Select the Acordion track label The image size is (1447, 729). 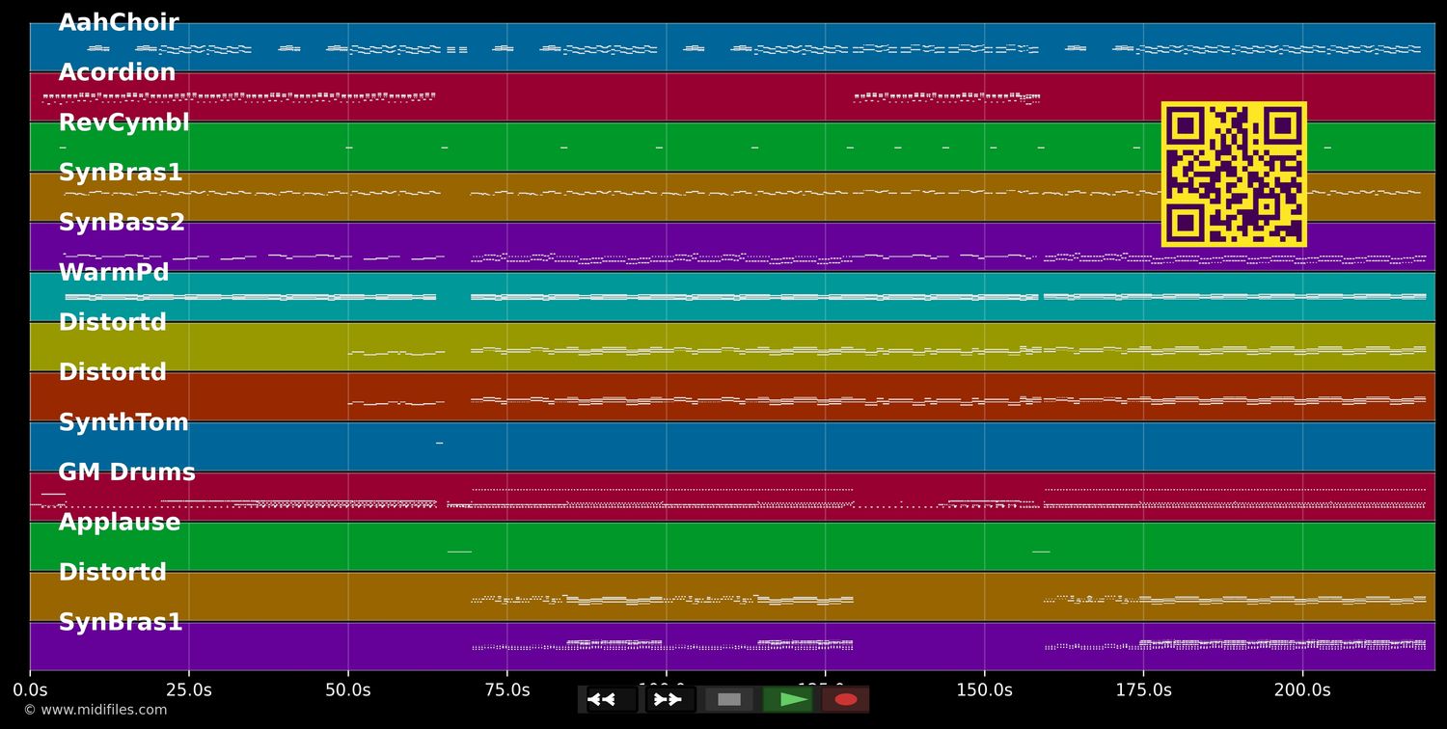click(117, 73)
